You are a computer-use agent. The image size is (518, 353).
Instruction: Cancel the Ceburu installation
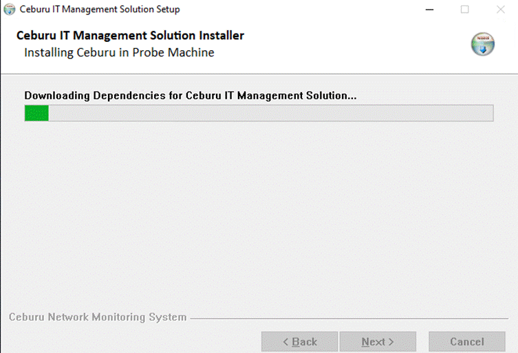click(x=467, y=342)
